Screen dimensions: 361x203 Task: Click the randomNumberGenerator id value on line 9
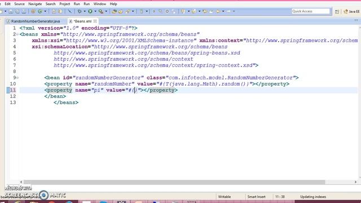pyautogui.click(x=108, y=78)
